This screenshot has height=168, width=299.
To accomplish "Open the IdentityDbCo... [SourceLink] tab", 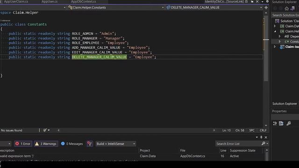I will coord(224,1).
